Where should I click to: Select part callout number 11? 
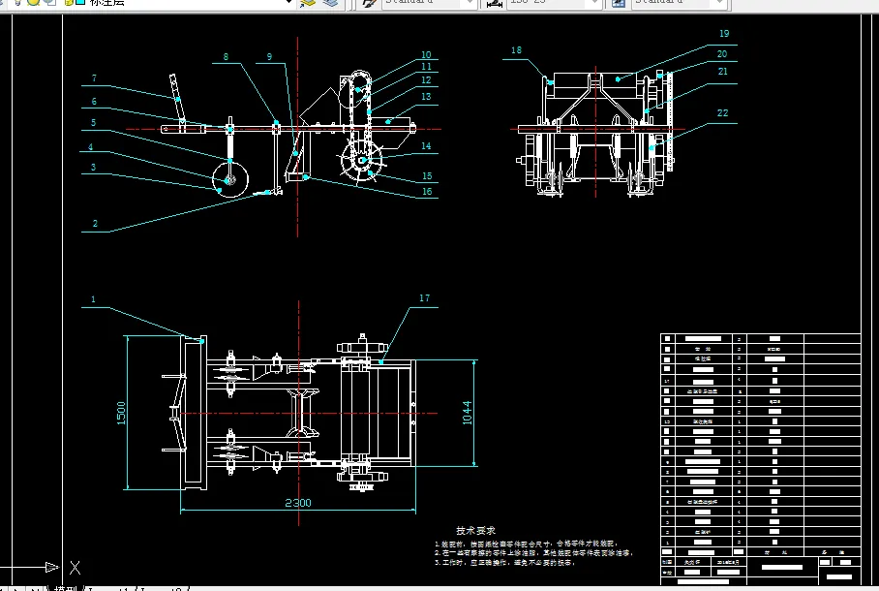pyautogui.click(x=426, y=66)
